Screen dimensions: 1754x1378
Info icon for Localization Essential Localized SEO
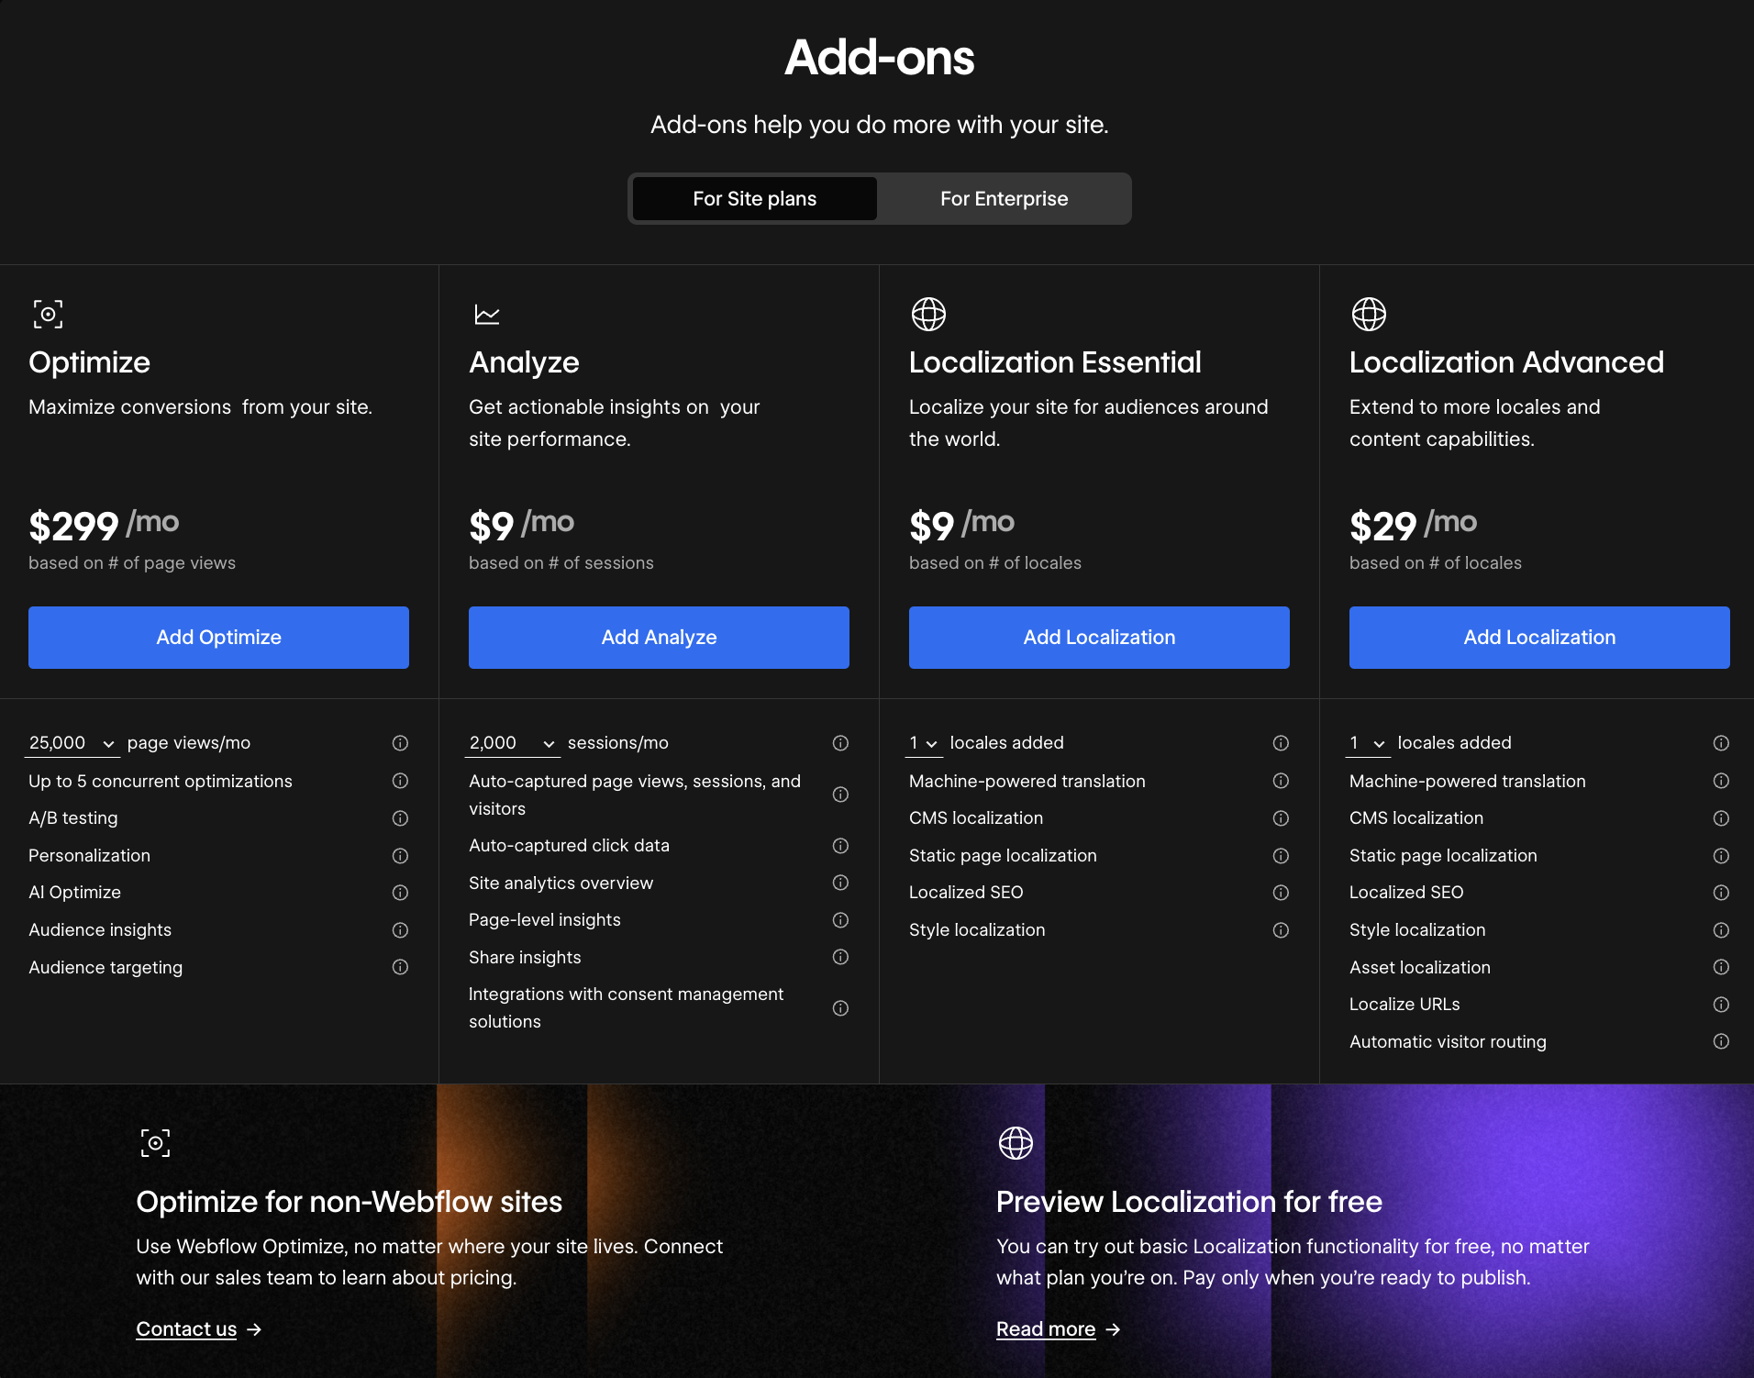[1281, 893]
